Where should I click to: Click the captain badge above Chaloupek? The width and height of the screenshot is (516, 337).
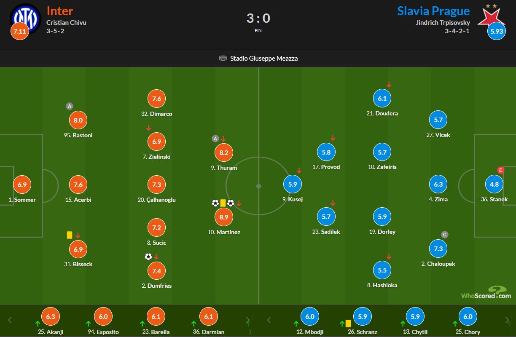click(x=444, y=235)
